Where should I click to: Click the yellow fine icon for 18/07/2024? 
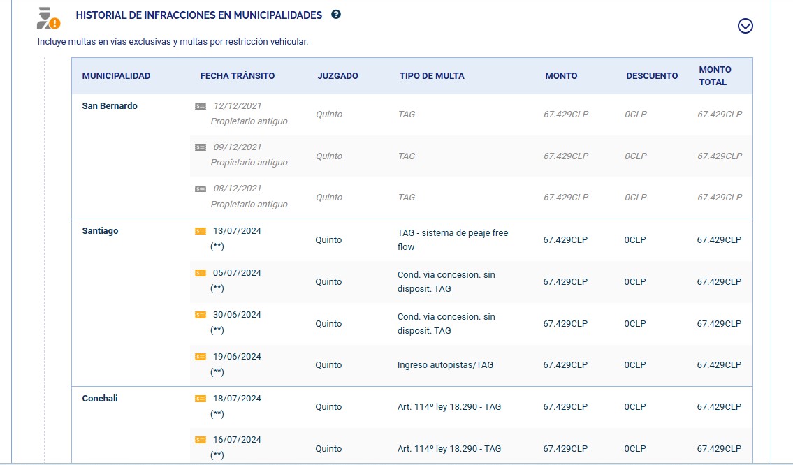point(201,399)
